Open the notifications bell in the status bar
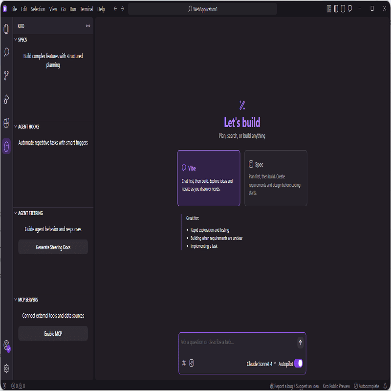The width and height of the screenshot is (391, 391). (385, 386)
